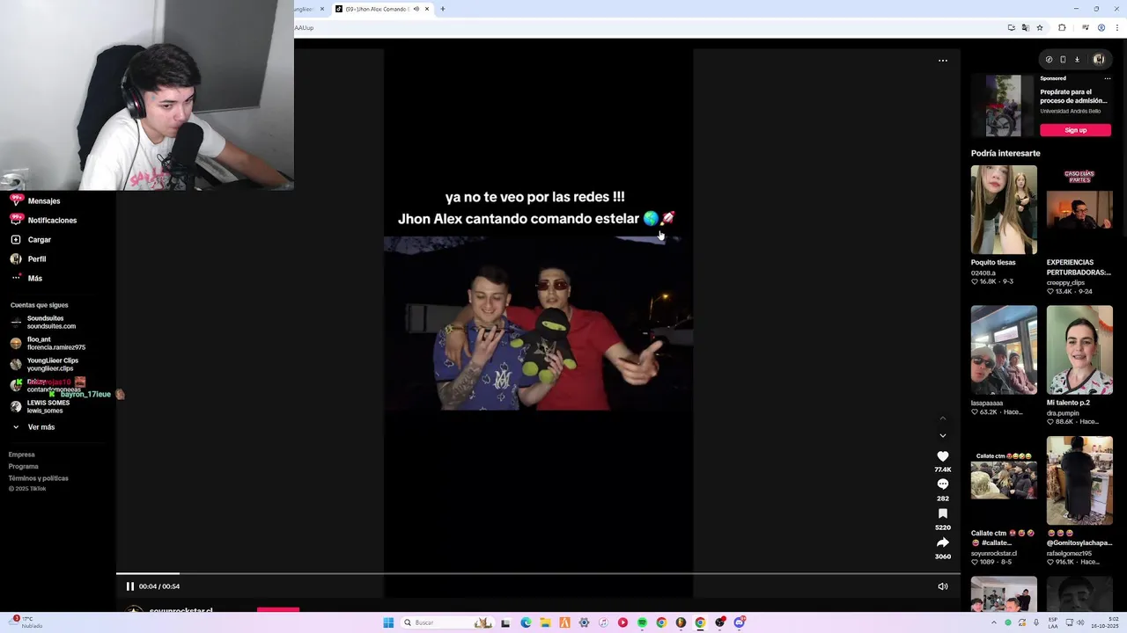Open a new browser tab

click(x=443, y=9)
